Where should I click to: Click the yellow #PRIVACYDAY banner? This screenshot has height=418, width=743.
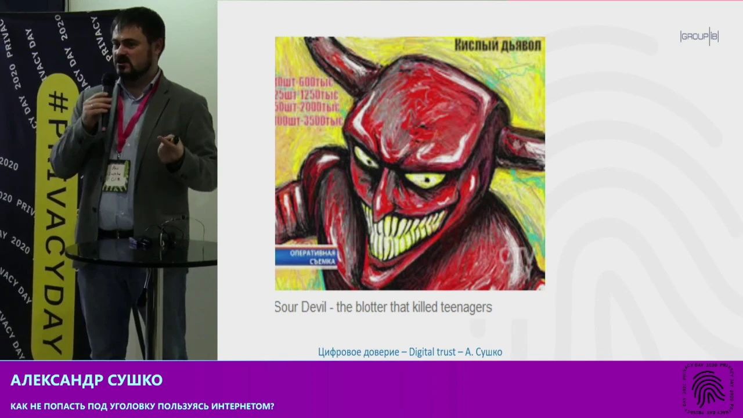(x=56, y=216)
